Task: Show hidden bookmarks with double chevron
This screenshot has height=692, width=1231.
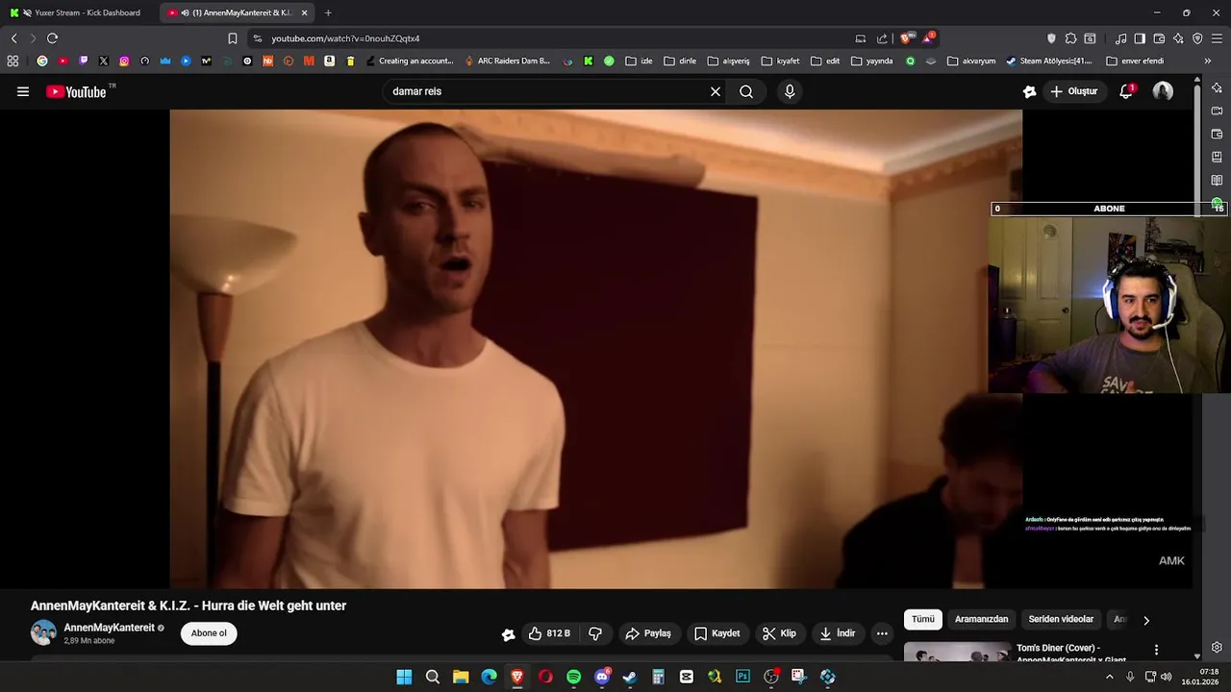Action: click(1208, 61)
